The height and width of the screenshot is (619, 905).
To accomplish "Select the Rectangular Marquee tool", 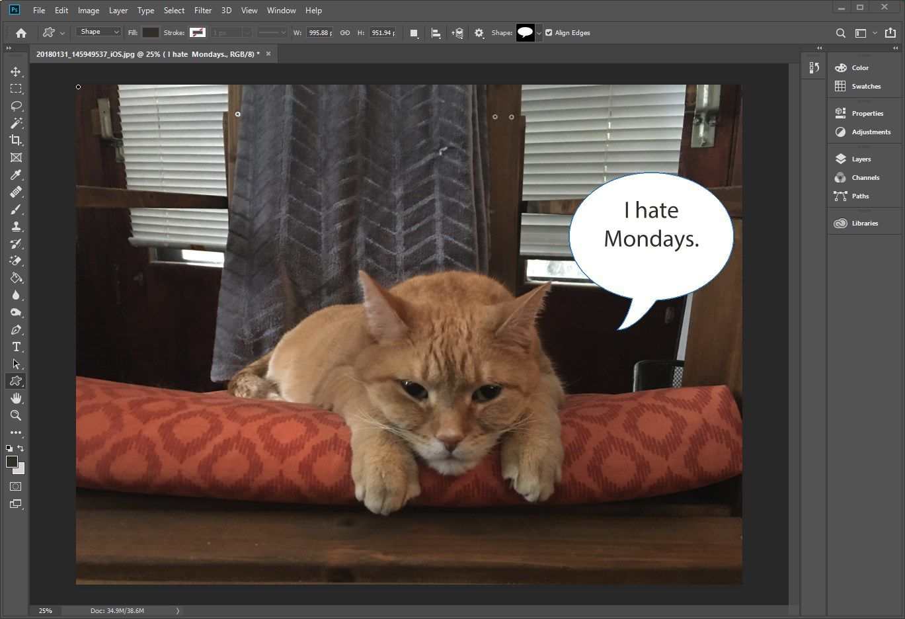I will pos(16,89).
